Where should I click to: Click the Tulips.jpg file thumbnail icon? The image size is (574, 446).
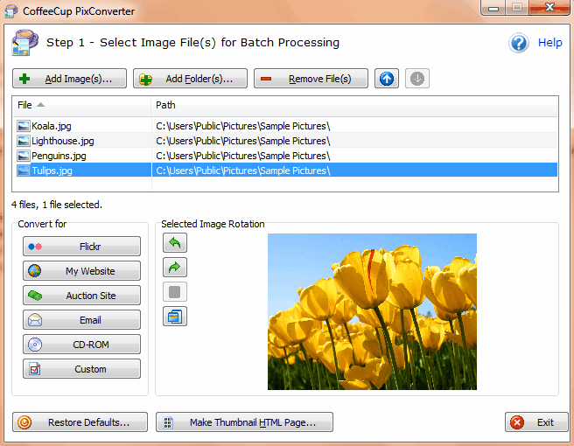click(24, 171)
